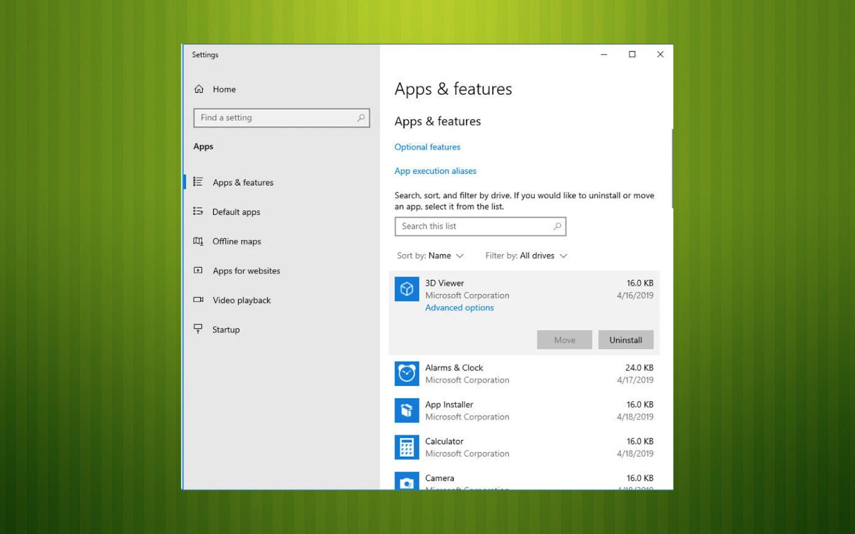Open Video playback settings
The width and height of the screenshot is (855, 534).
pyautogui.click(x=198, y=300)
